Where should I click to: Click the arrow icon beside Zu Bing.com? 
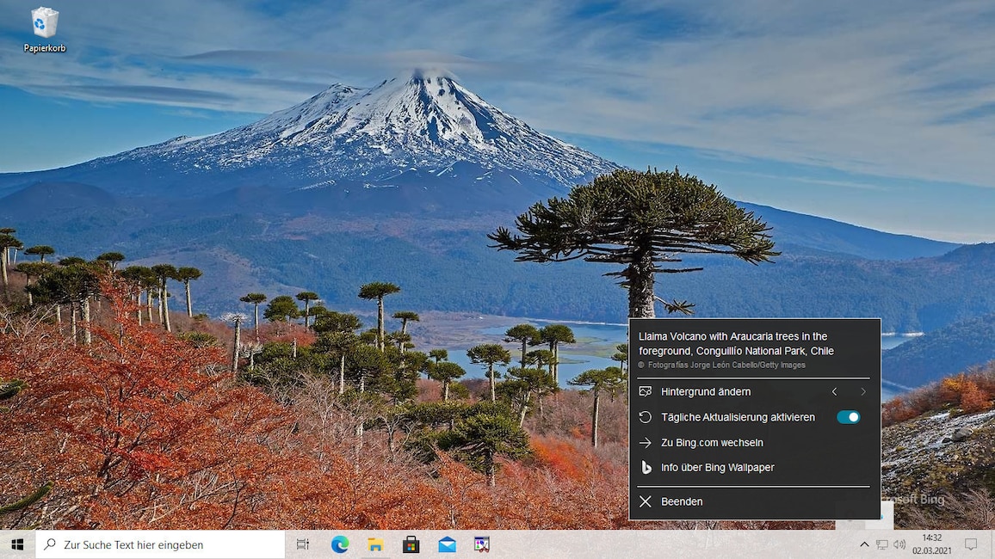click(646, 442)
